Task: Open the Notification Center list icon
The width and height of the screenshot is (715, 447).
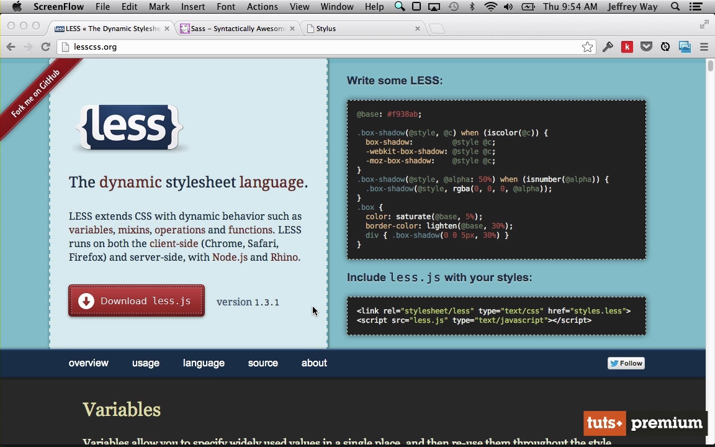Action: click(695, 6)
